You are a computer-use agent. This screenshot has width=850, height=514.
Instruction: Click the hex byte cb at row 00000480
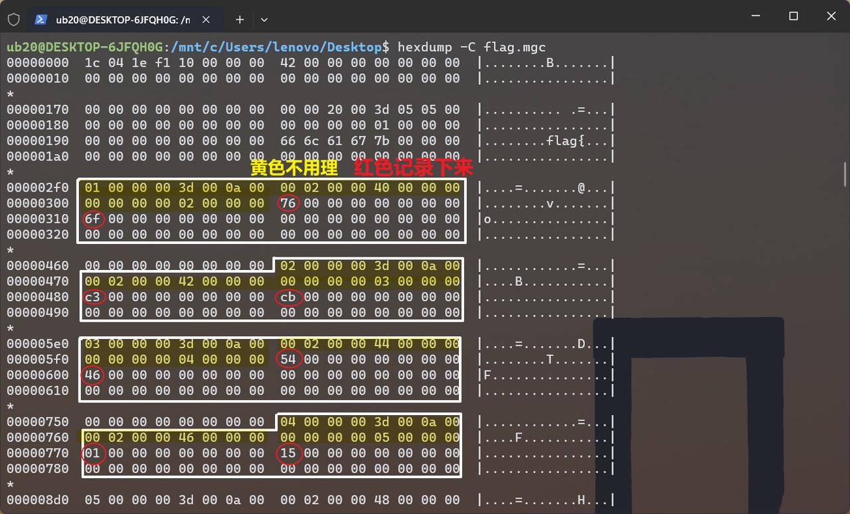pyautogui.click(x=288, y=297)
